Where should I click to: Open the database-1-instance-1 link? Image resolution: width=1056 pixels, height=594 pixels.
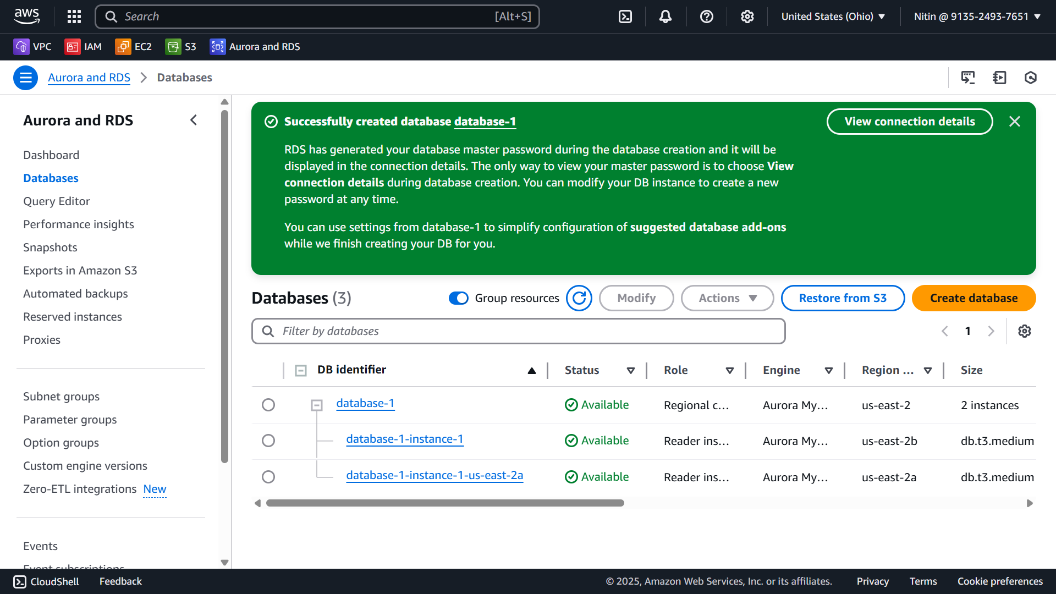(x=405, y=439)
